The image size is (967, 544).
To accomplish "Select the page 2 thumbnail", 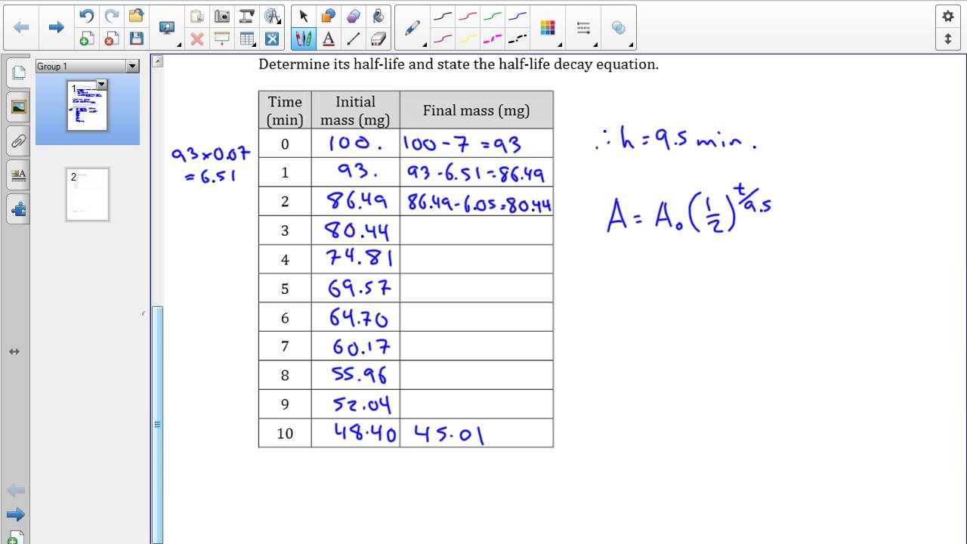I will pos(88,194).
